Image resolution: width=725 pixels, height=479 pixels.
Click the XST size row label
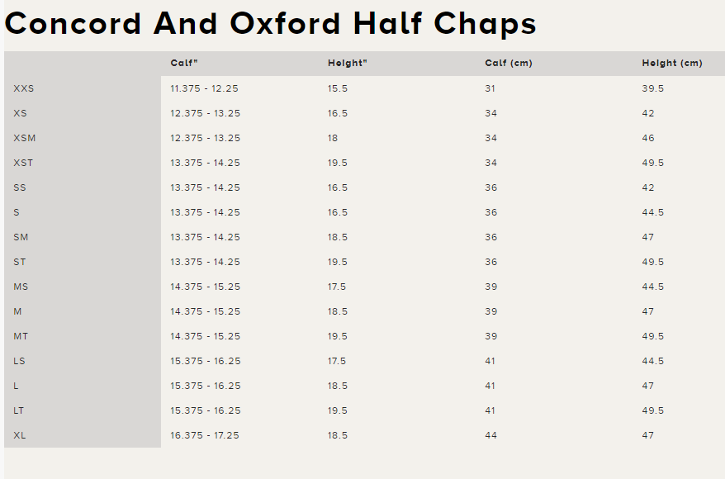(23, 163)
